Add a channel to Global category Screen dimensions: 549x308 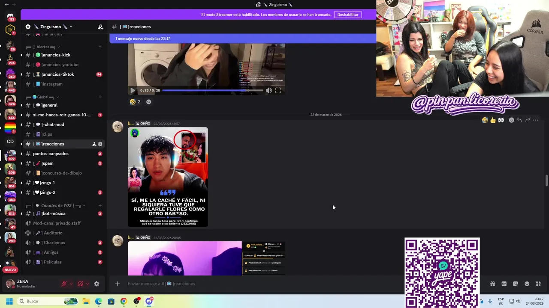100,97
